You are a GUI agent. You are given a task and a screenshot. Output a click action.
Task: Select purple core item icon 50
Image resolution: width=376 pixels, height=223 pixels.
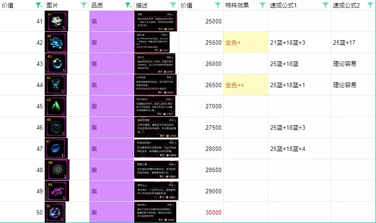[x=55, y=212]
